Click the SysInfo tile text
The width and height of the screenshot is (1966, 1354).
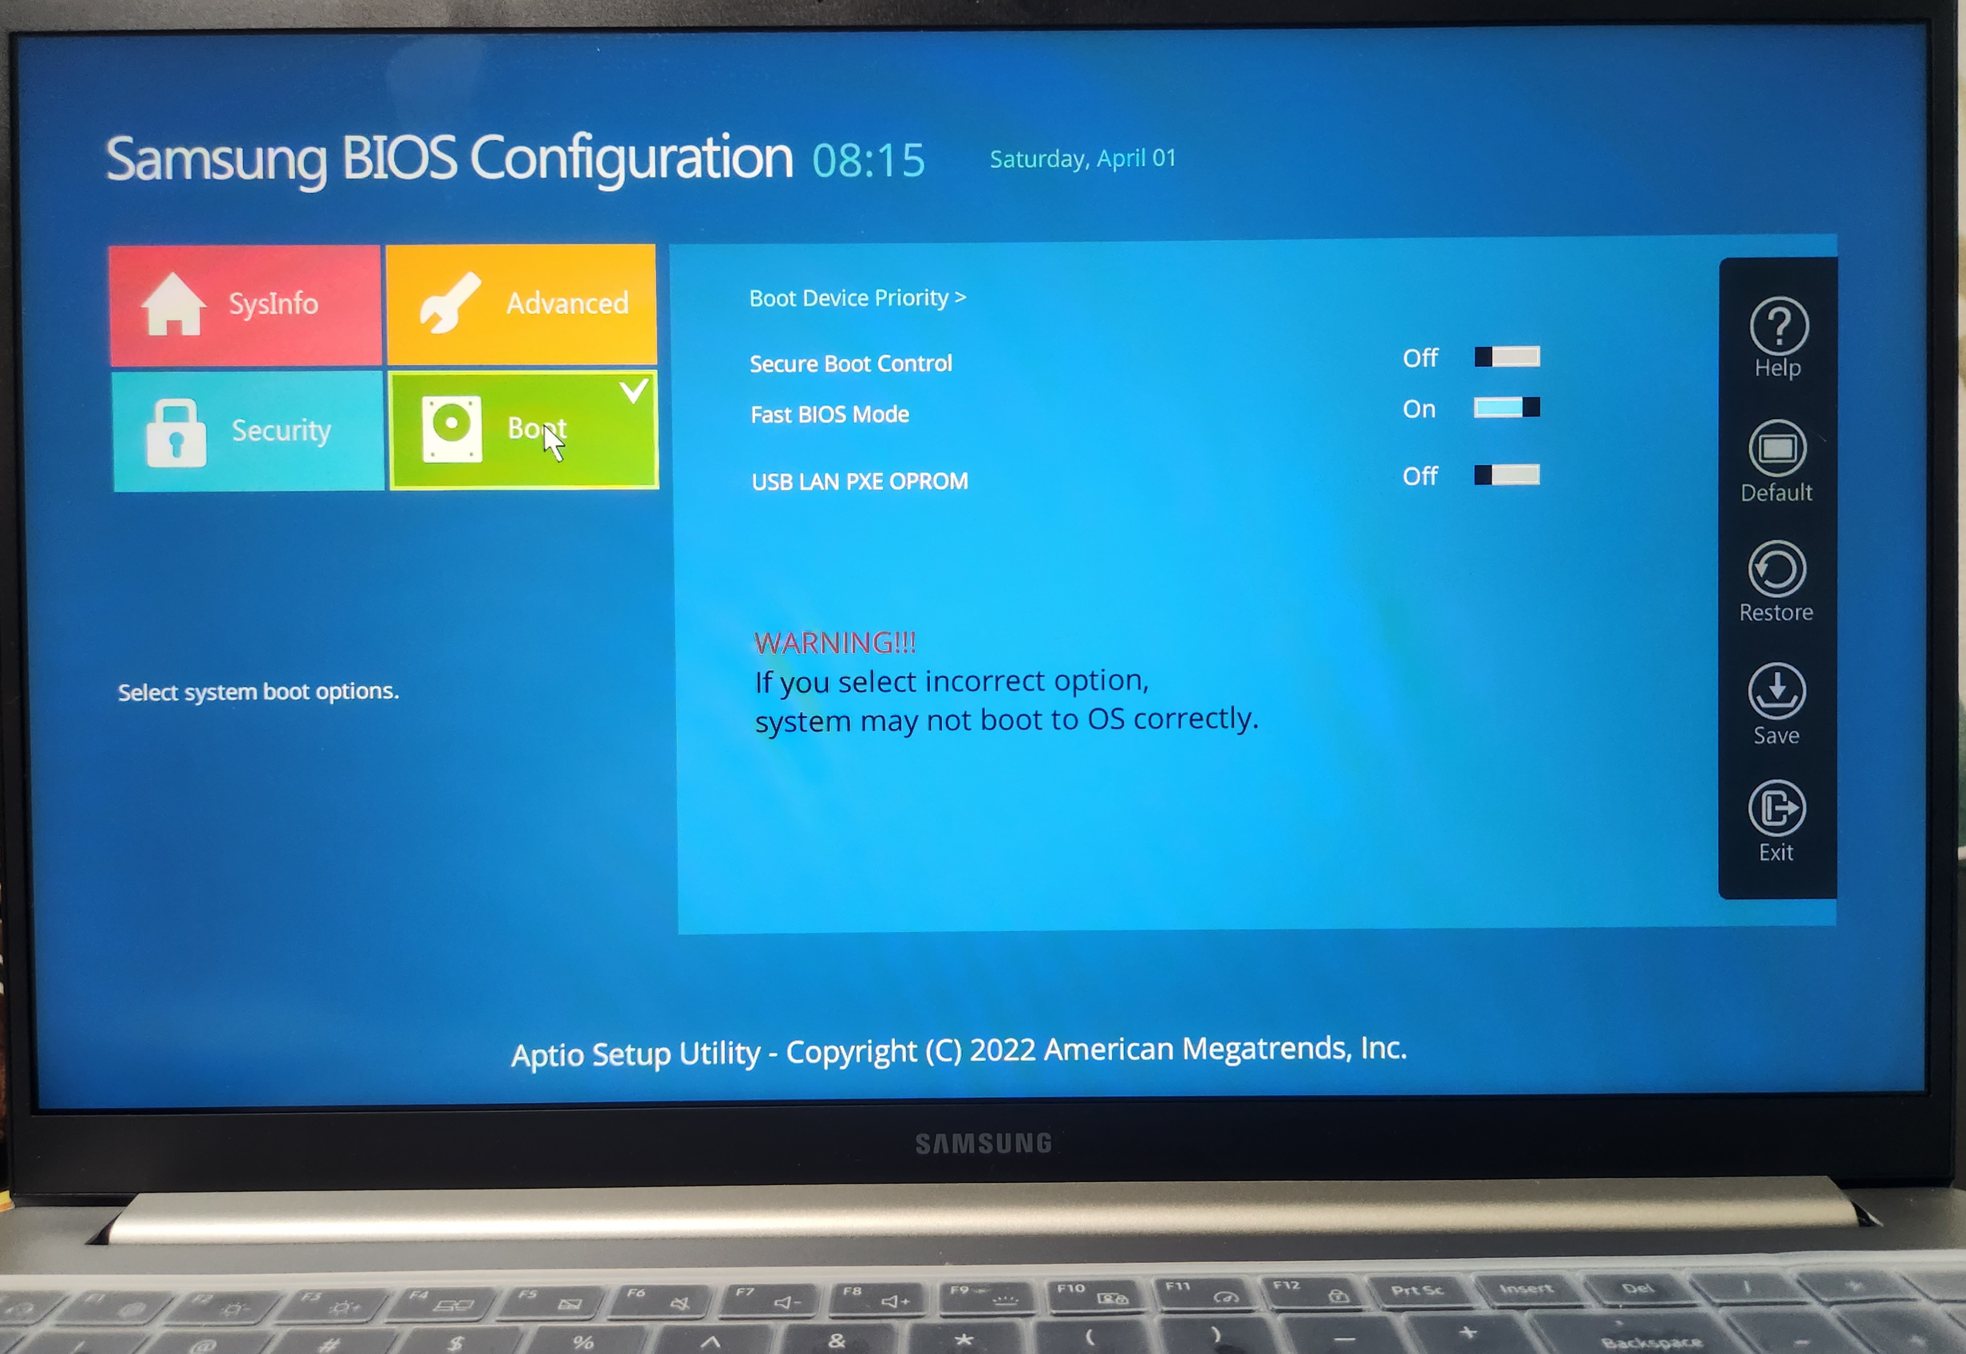pos(273,304)
